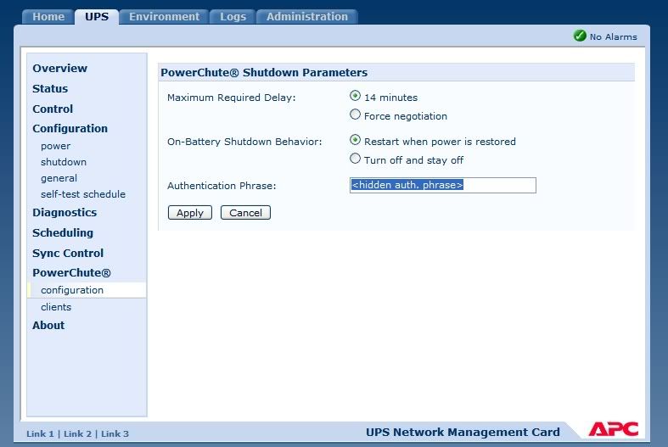This screenshot has height=447, width=668.
Task: Go to general under Configuration
Action: 59,178
